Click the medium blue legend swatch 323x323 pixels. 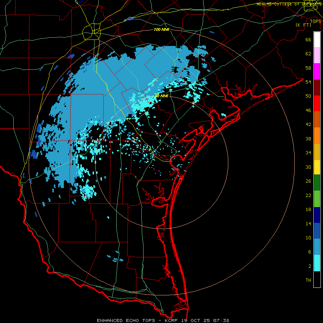(317, 231)
